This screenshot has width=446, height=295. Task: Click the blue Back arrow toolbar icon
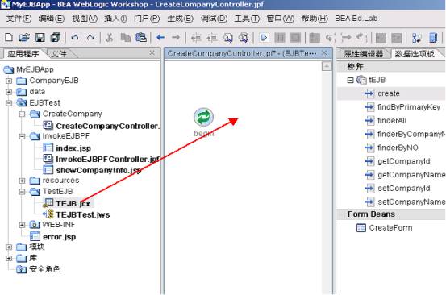160,37
